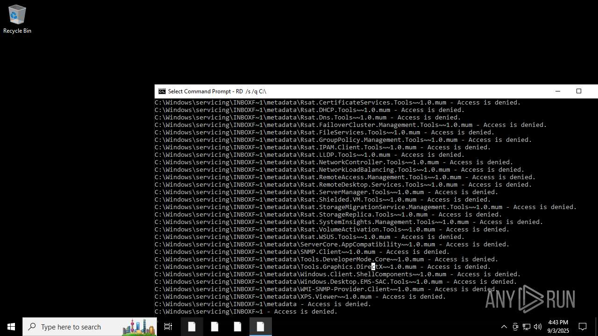Click the 'INBOXF~1\metadata - Access is denied' line
Screen dimensions: 598x336
click(x=263, y=304)
